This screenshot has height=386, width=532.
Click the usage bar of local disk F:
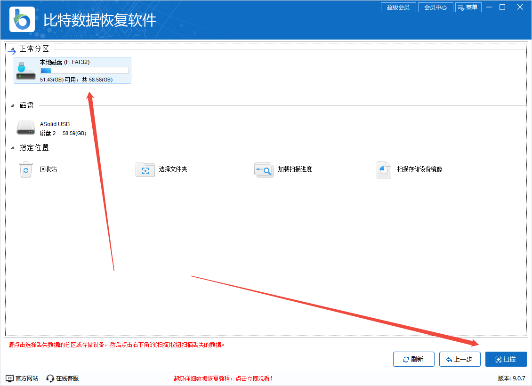(84, 71)
